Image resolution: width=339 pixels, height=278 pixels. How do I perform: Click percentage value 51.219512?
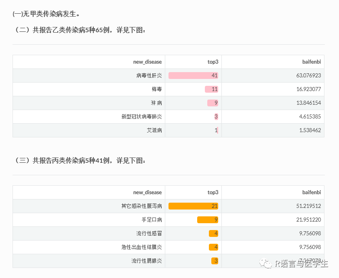[x=309, y=206]
